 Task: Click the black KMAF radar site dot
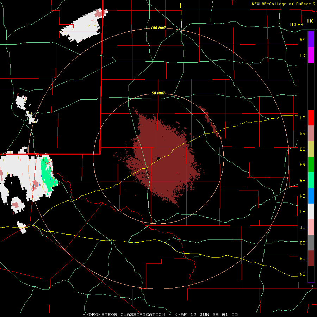[x=158, y=158]
